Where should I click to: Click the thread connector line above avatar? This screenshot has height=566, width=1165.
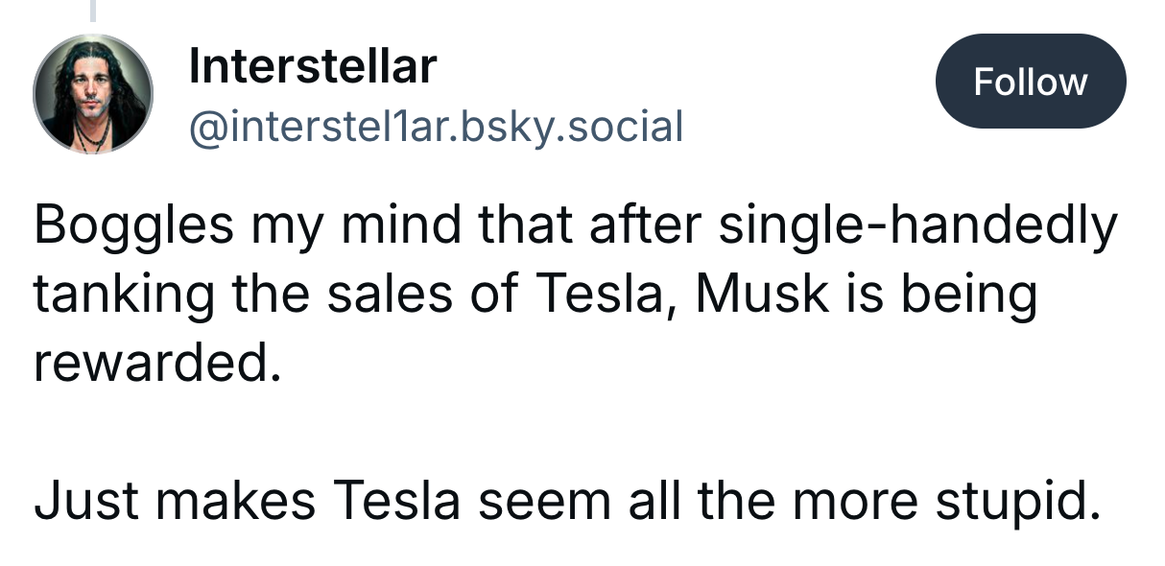pos(94,10)
